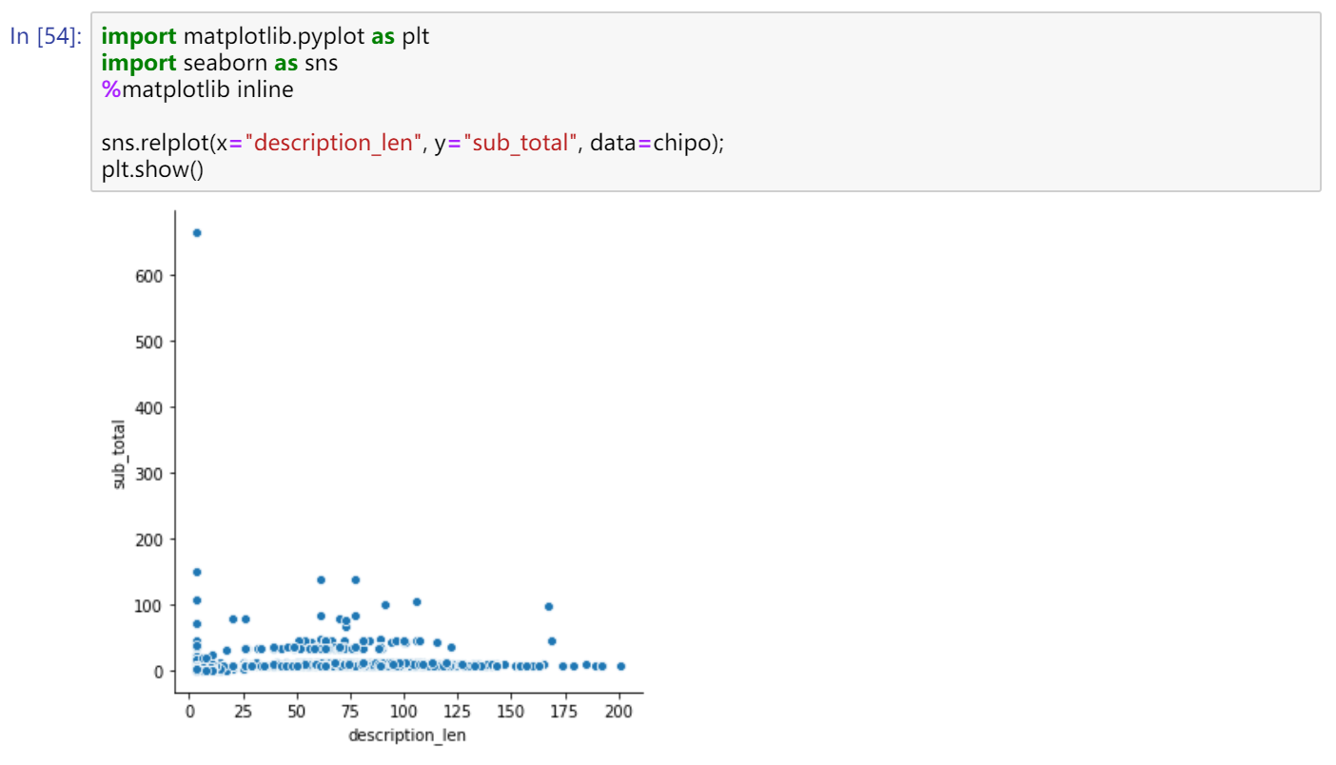Click the plt alias in the first import line

click(x=415, y=37)
